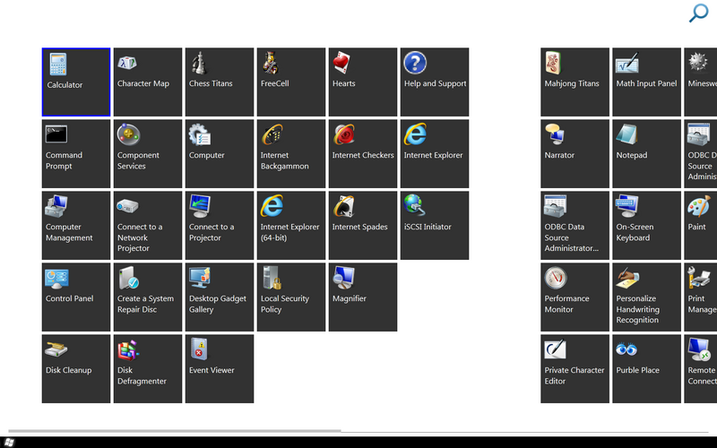717x448 pixels.
Task: Open Help and Support
Action: (435, 82)
